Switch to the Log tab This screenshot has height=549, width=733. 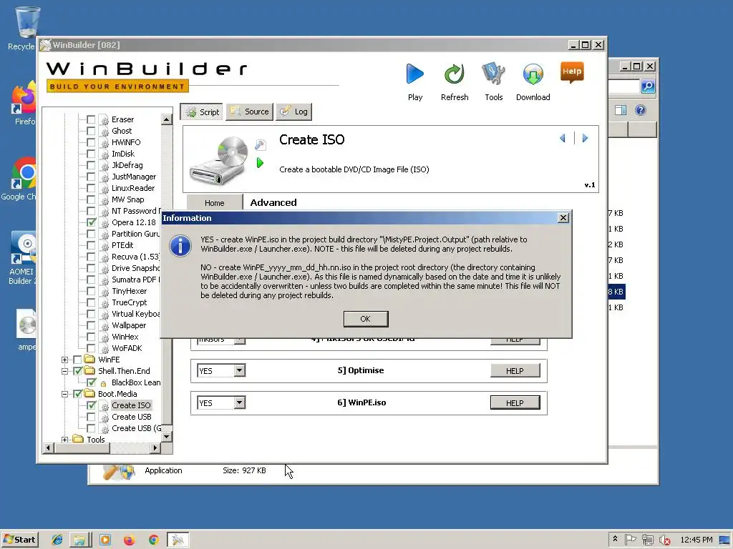click(x=293, y=112)
